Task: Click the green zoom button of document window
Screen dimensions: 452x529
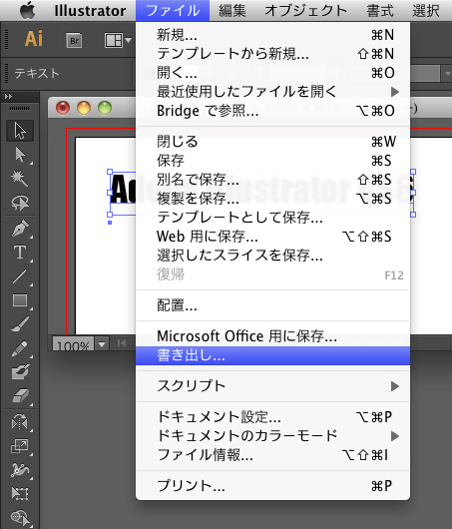Action: pyautogui.click(x=105, y=108)
